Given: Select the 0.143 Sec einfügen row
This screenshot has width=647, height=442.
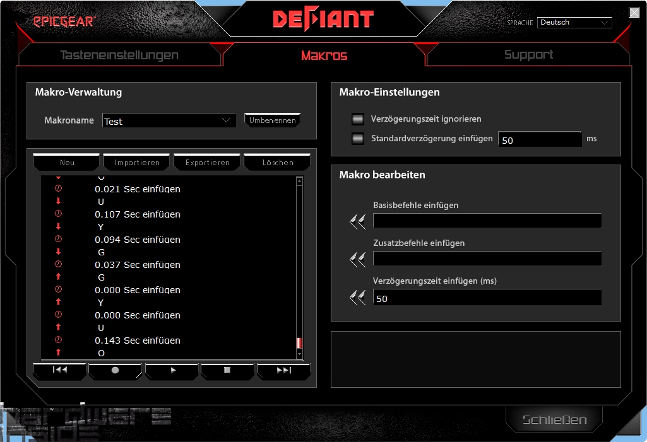Looking at the screenshot, I should pos(169,340).
